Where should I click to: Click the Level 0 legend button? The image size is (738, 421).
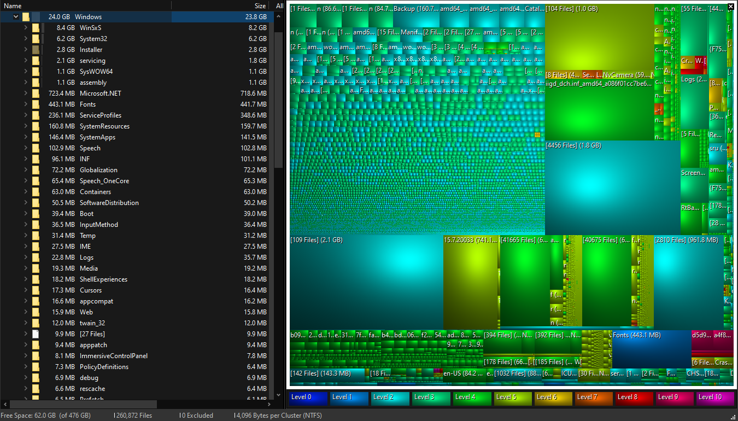pos(307,399)
